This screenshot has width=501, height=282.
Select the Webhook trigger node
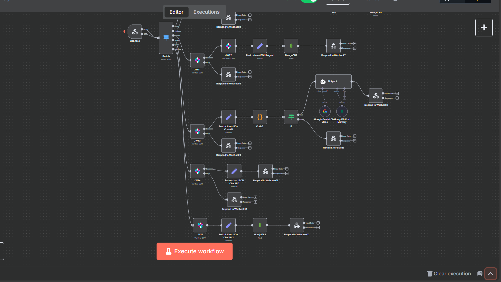click(x=135, y=32)
